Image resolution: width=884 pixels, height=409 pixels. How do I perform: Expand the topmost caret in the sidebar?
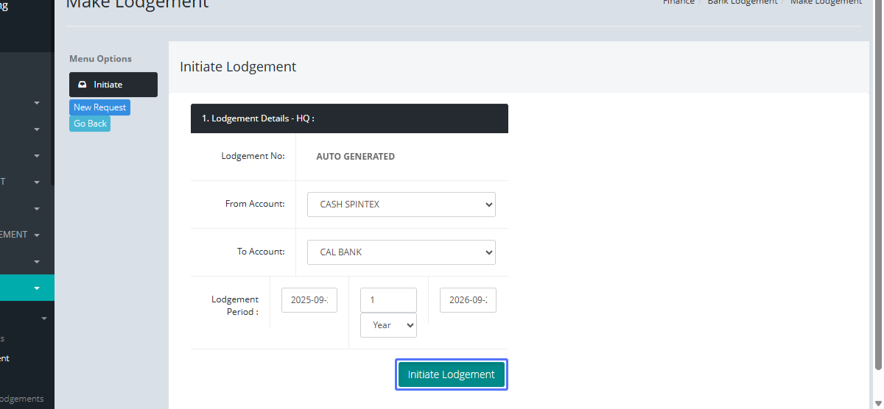37,103
